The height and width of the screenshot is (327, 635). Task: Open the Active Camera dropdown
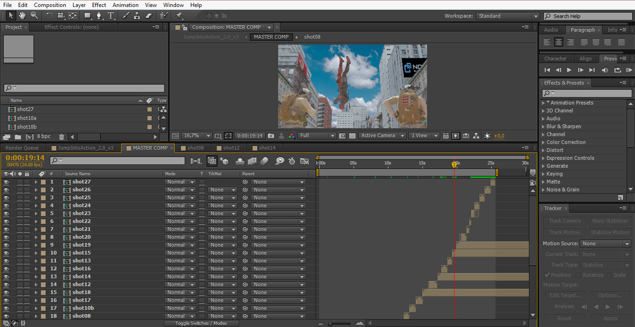381,136
